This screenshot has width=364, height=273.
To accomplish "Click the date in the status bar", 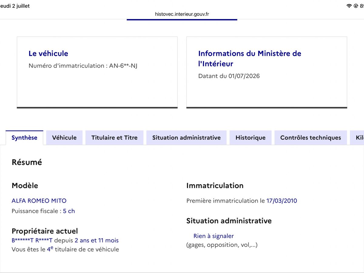I will pos(15,6).
